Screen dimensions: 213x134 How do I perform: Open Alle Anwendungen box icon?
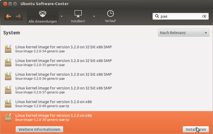coord(43,14)
